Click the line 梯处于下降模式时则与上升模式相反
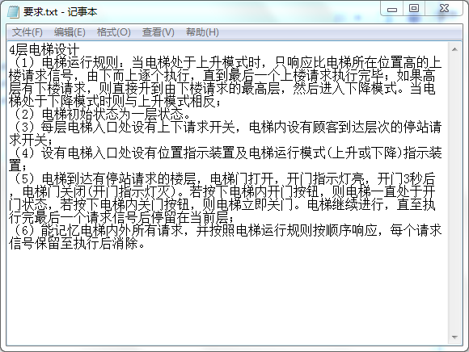The width and height of the screenshot is (469, 352). [x=115, y=102]
